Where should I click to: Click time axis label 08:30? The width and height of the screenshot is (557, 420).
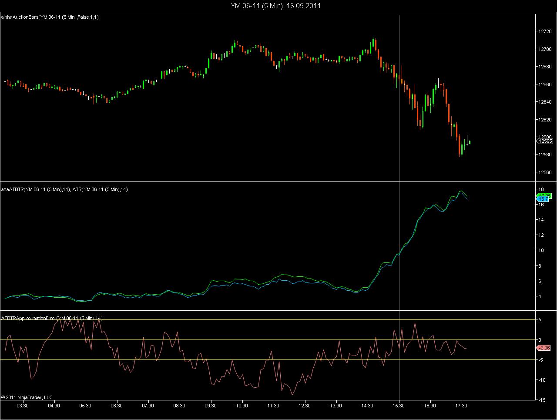179,406
